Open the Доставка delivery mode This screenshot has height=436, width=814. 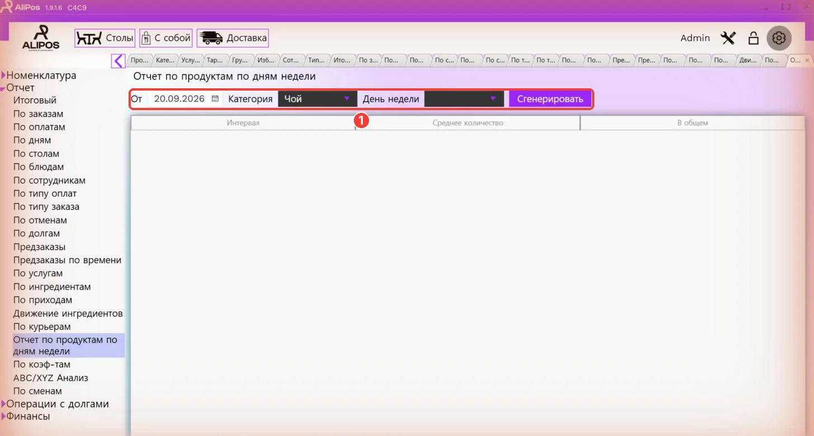(x=233, y=38)
